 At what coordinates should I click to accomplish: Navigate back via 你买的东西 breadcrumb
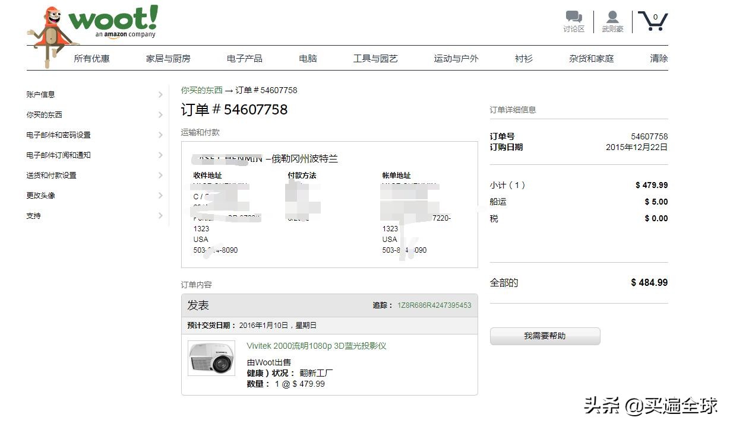click(201, 90)
